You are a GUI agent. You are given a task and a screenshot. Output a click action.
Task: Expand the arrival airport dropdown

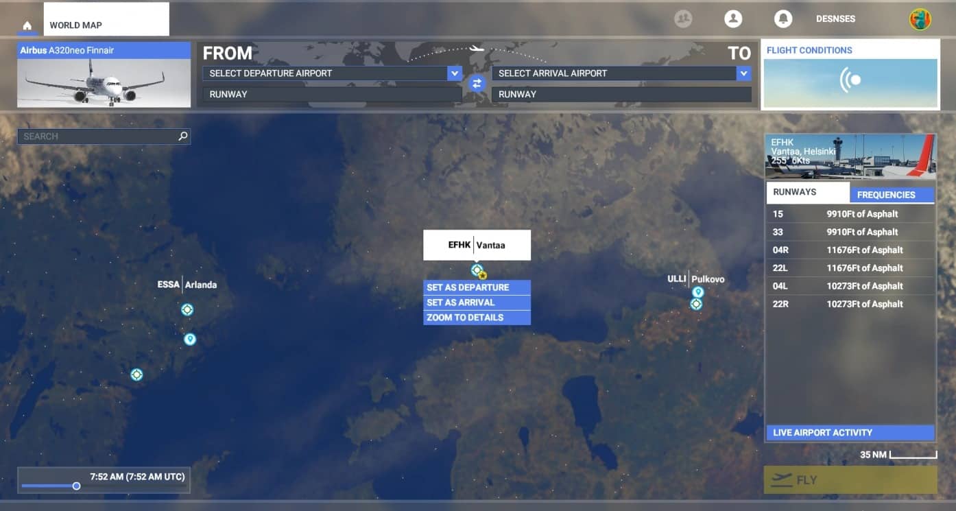[743, 73]
